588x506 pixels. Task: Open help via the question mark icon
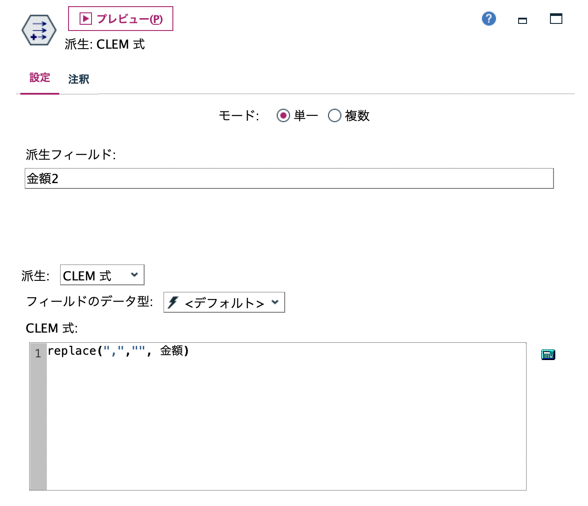click(488, 19)
